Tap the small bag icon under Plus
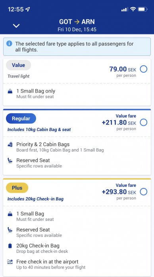This screenshot has height=277, width=154. click(10, 214)
